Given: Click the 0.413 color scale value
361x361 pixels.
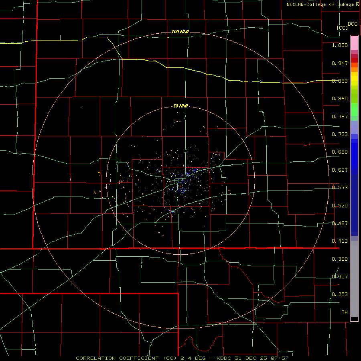Looking at the screenshot, I should tap(340, 241).
